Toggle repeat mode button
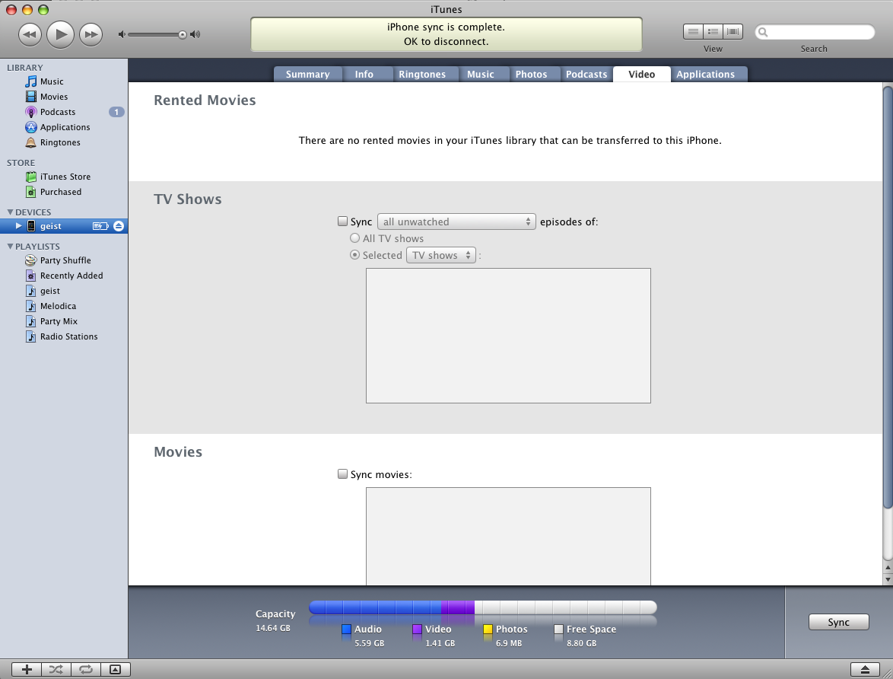 (x=86, y=669)
